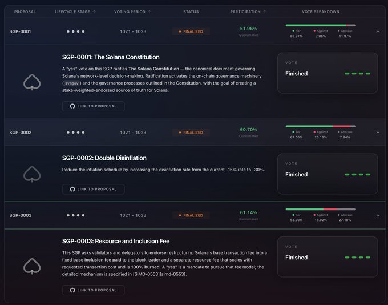Click the SGP-0002 proposal ID
388x305 pixels.
coord(21,133)
